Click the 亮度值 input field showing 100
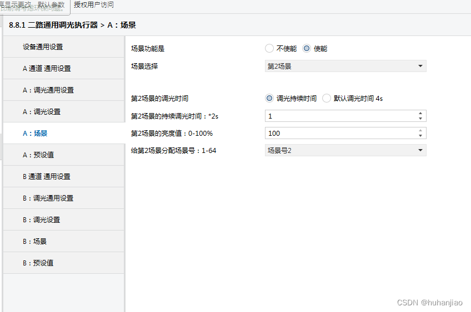 [339, 134]
